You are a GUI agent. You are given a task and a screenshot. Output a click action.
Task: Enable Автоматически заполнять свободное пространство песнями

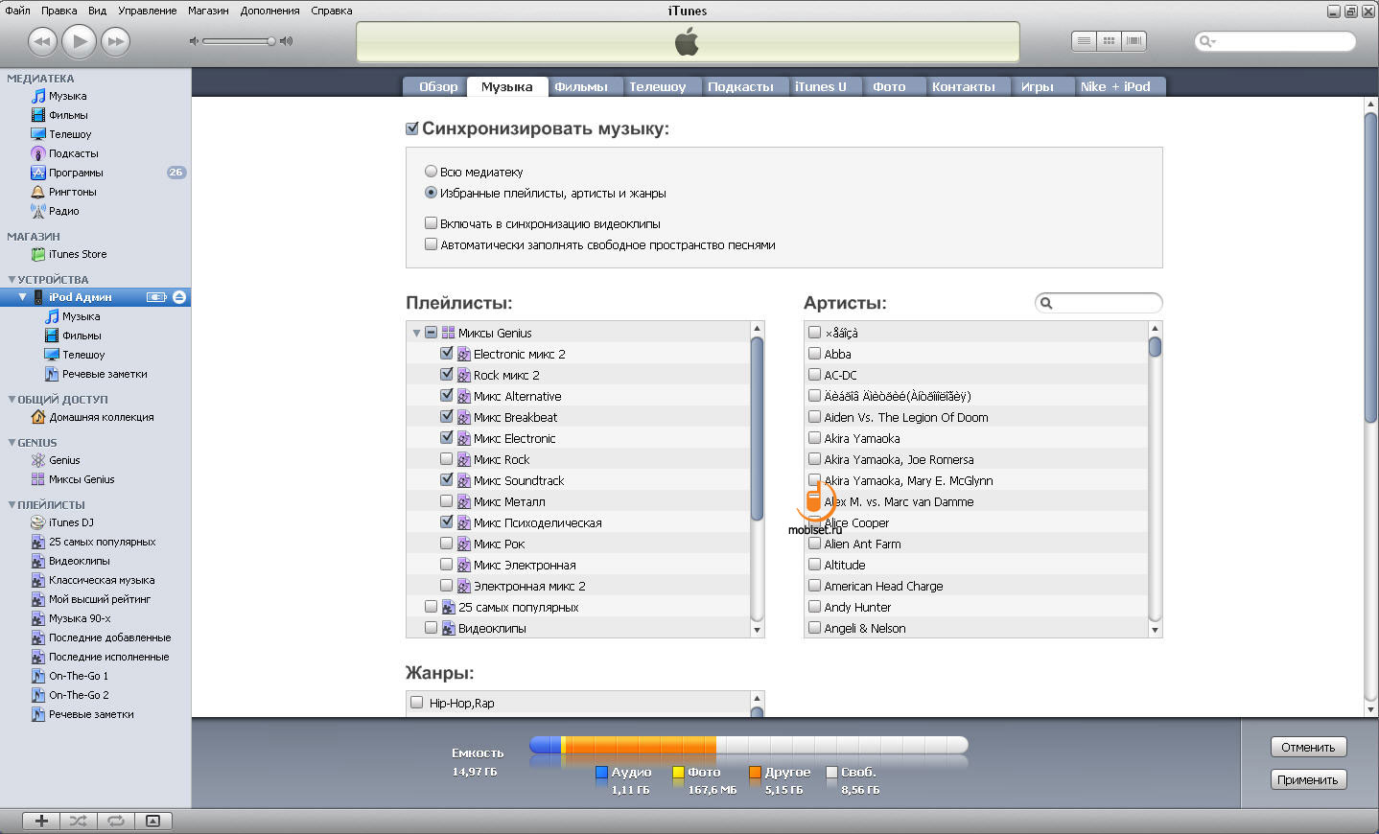(431, 244)
